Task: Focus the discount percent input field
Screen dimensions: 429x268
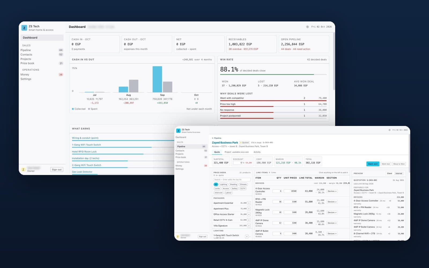Action: pos(238,163)
